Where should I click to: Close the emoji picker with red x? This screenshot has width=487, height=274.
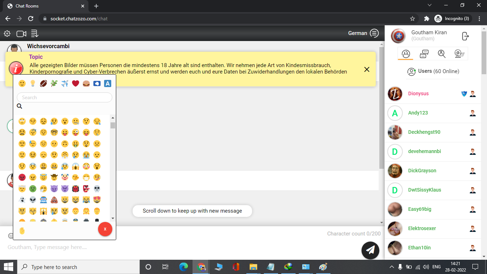(x=105, y=229)
